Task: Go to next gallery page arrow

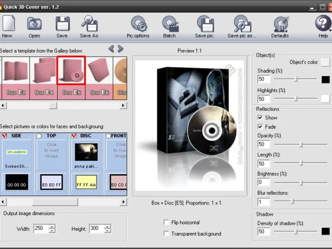Action: 120,49
